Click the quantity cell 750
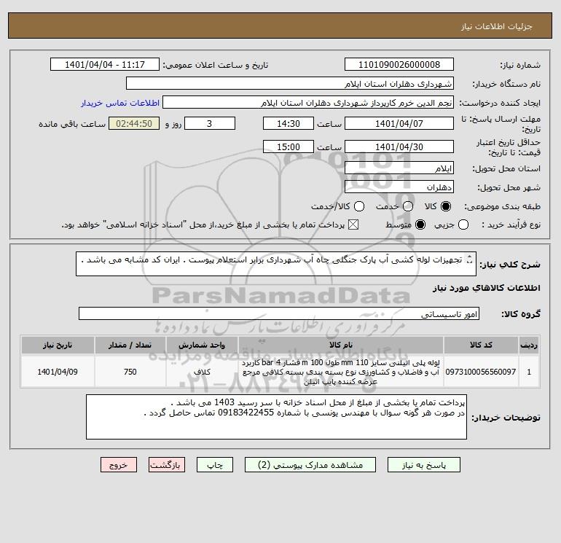Viewport: 561px width, 543px height. (130, 372)
